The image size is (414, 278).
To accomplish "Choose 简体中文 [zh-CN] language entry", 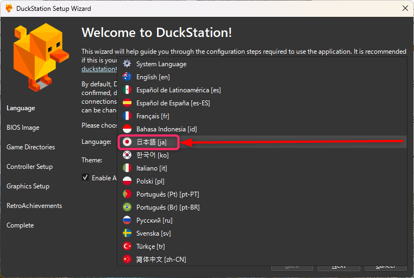I will click(x=161, y=260).
